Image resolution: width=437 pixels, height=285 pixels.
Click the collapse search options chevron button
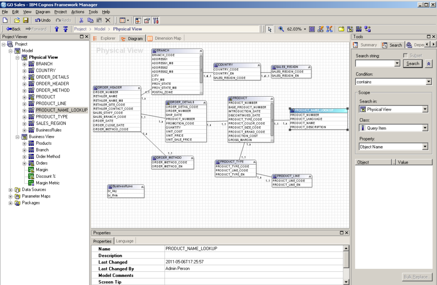tap(429, 64)
